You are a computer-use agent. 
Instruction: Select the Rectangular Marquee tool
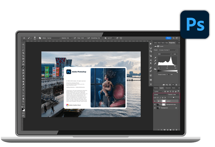[x=23, y=47]
